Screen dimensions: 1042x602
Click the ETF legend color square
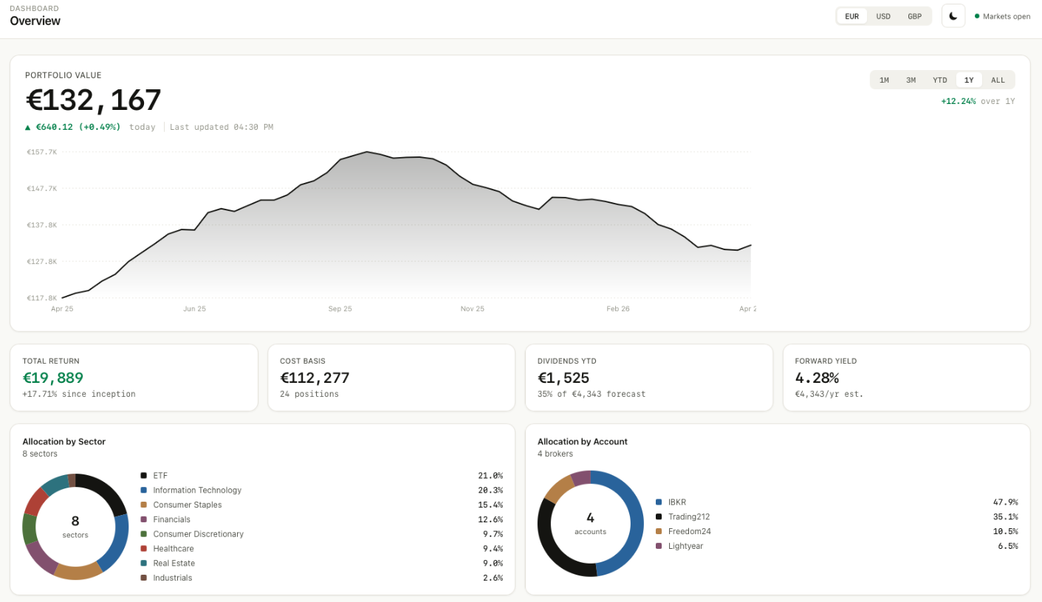point(141,475)
